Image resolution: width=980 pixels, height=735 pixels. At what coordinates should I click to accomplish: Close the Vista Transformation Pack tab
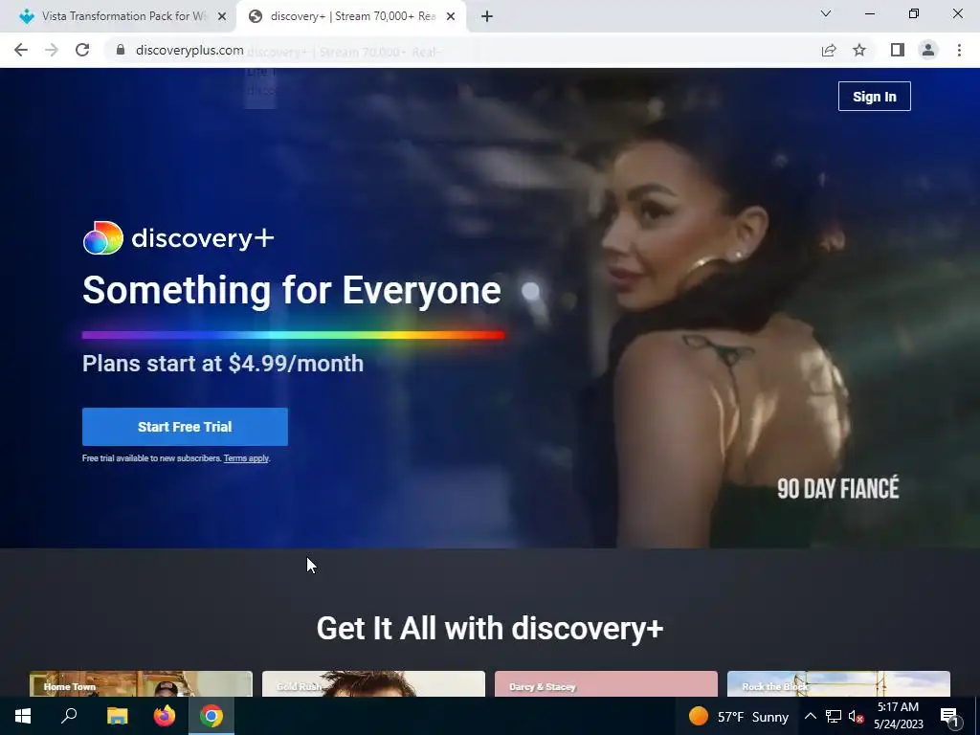[x=222, y=16]
